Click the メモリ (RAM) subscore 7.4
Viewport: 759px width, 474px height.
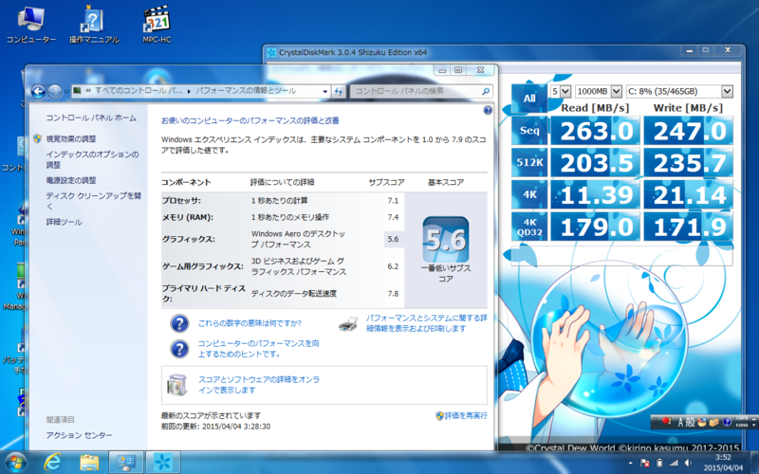point(393,217)
